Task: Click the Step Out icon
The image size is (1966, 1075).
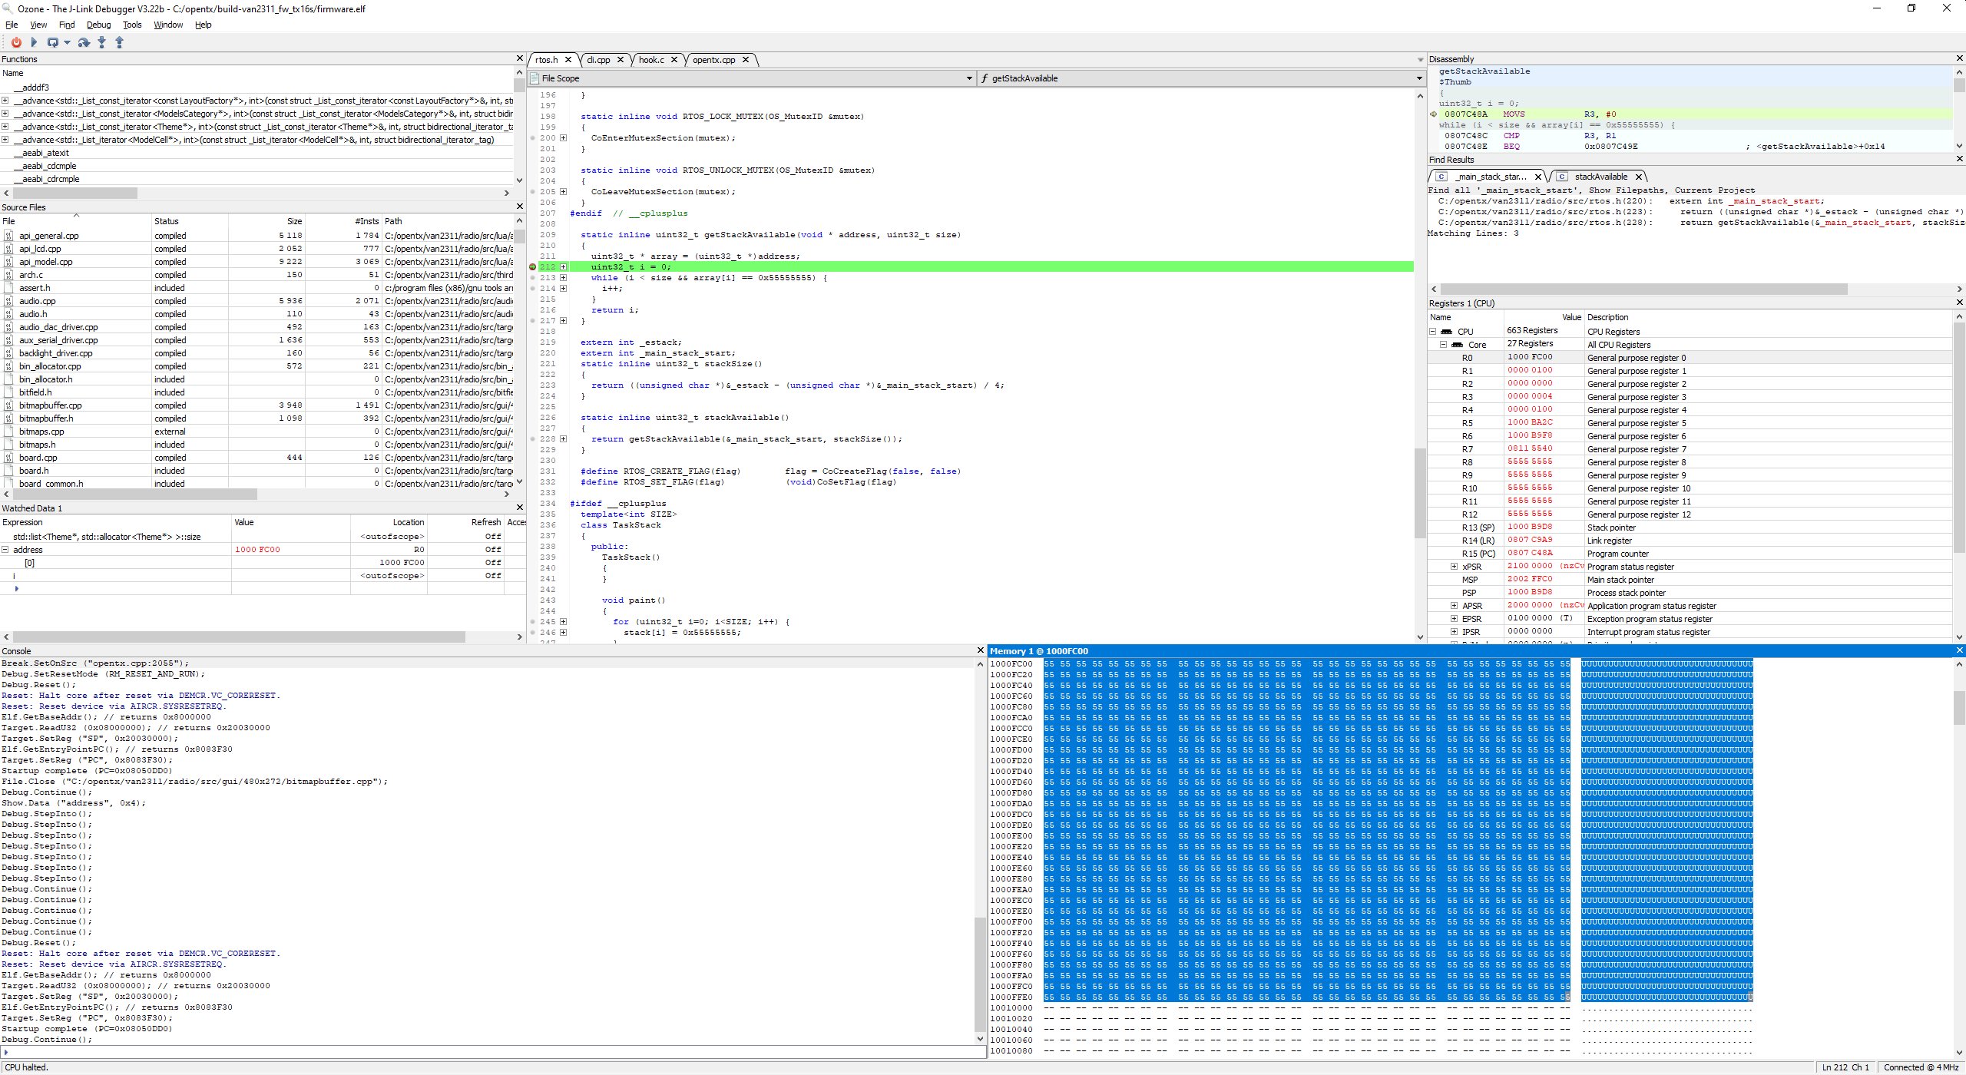Action: pos(119,42)
